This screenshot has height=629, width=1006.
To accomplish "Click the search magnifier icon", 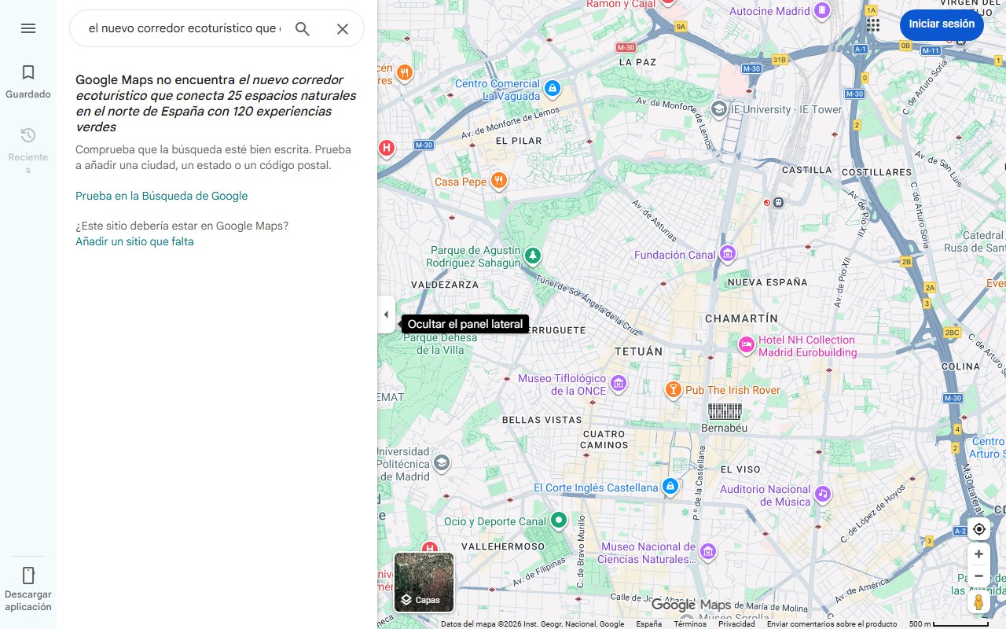I will (303, 29).
